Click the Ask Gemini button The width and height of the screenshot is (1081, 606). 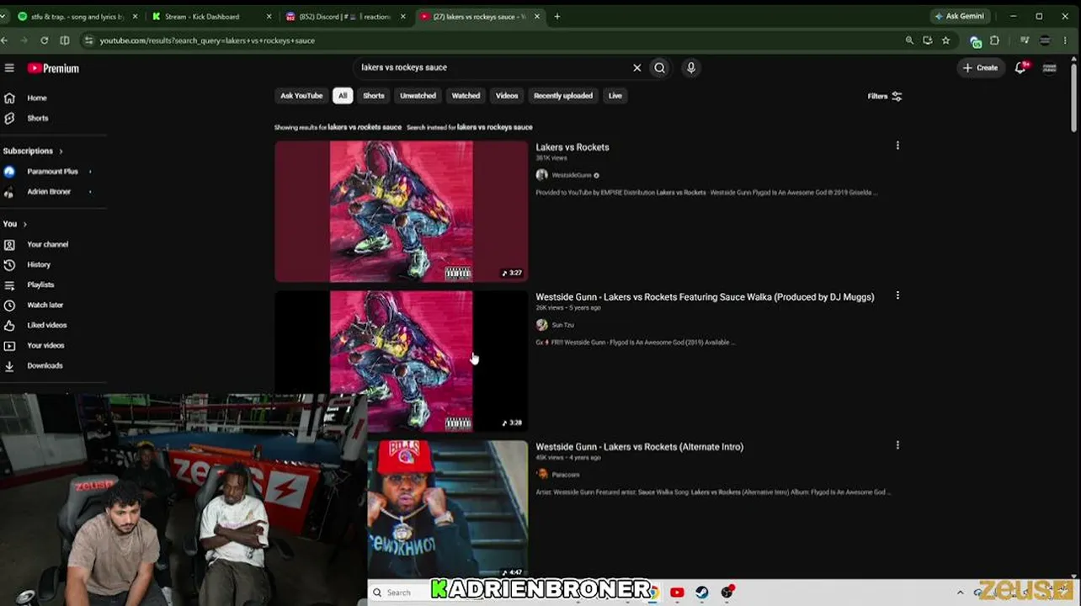[x=959, y=16]
